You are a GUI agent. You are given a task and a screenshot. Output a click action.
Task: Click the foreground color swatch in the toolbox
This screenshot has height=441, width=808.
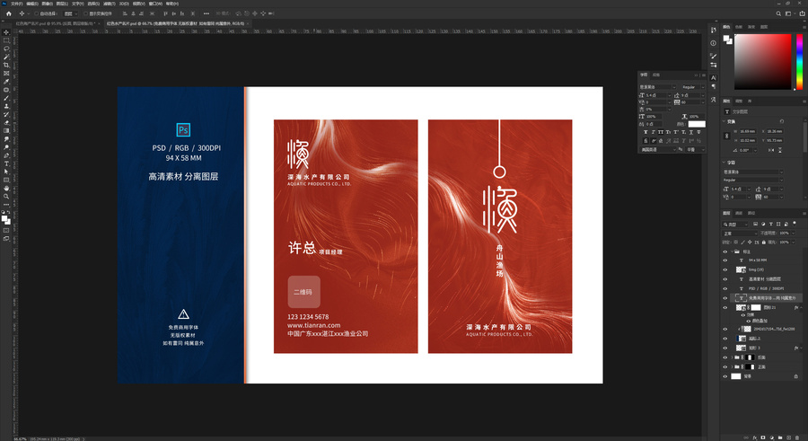(x=4, y=218)
